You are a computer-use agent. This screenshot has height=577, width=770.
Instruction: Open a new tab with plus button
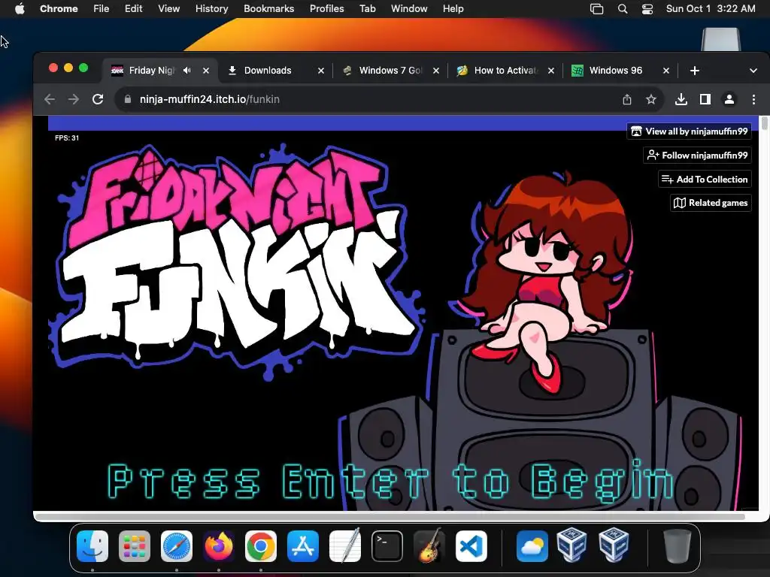coord(694,71)
